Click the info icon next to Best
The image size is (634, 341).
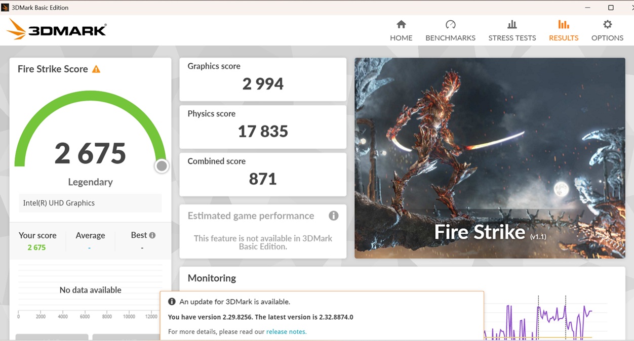152,235
